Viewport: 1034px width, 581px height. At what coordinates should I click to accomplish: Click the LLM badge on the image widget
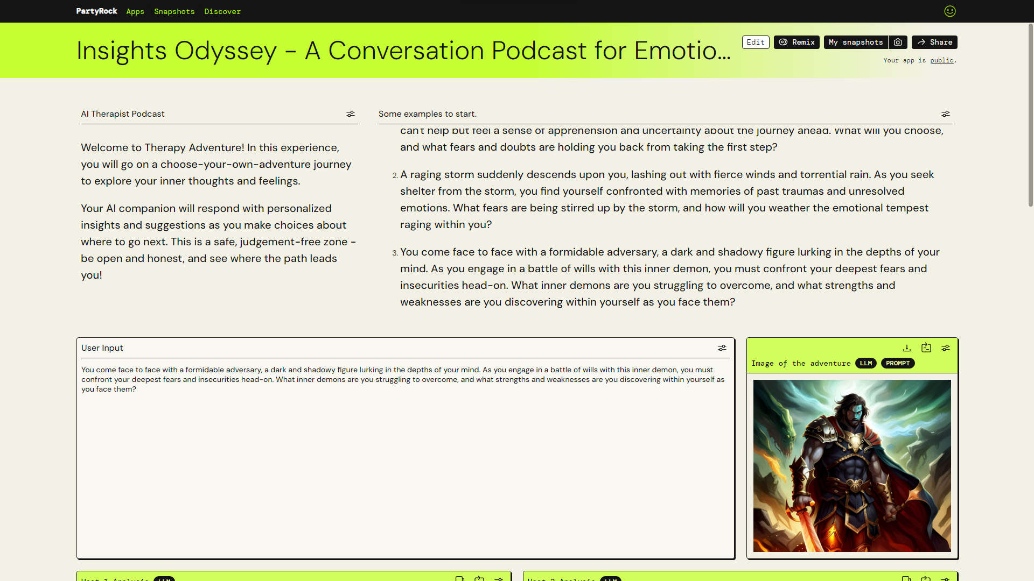pyautogui.click(x=866, y=363)
